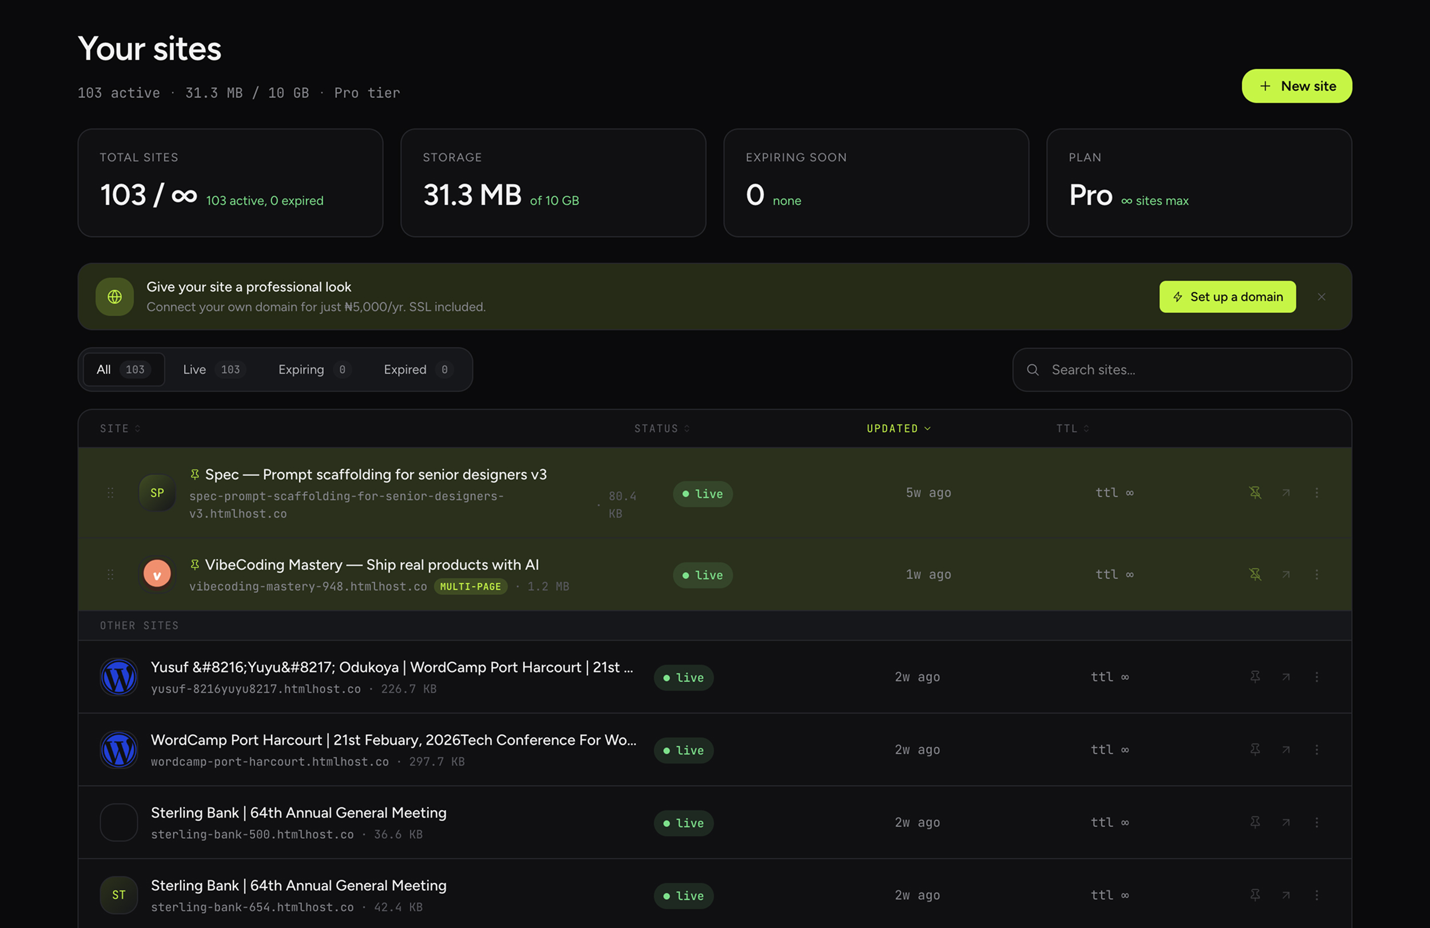This screenshot has height=928, width=1430.
Task: Click WordPress logo of wordcamp-port-harcourt site
Action: pyautogui.click(x=119, y=750)
